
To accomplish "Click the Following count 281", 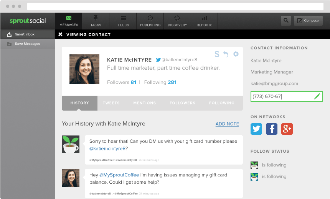I will point(172,82).
